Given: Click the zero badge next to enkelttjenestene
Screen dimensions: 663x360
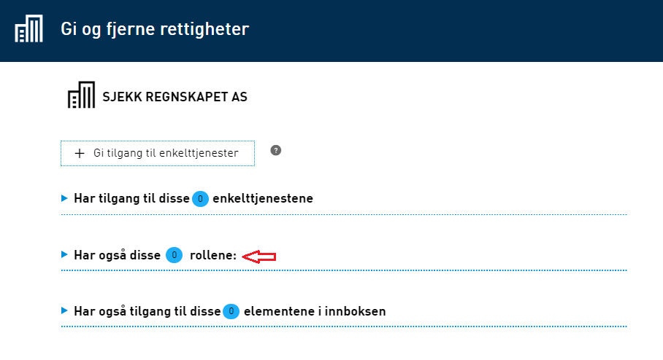Looking at the screenshot, I should click(x=201, y=198).
